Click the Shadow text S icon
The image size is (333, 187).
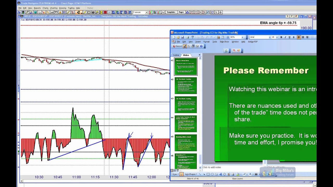pos(294,37)
